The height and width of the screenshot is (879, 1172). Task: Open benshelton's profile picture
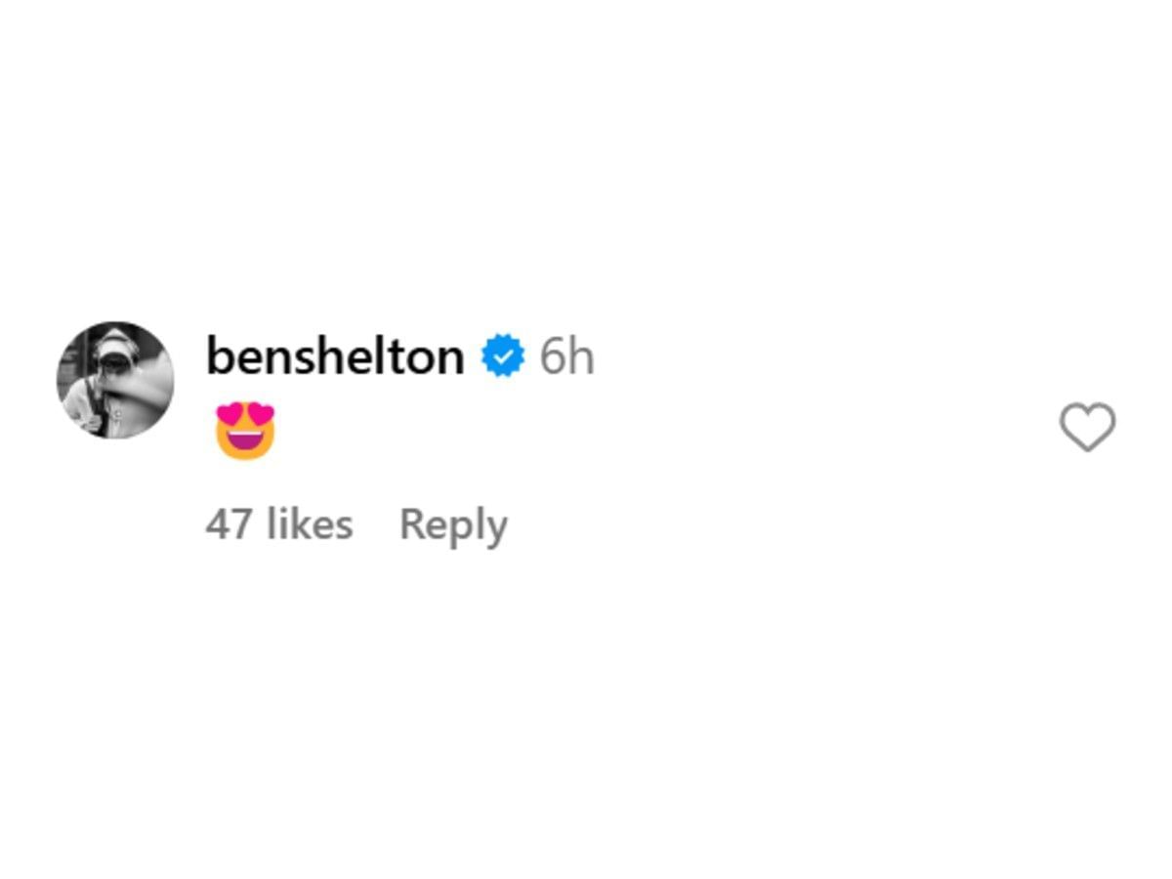coord(115,380)
